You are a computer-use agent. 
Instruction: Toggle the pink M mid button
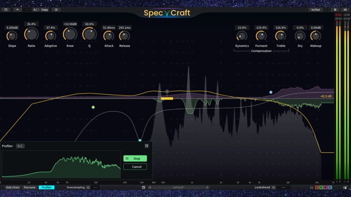click(x=326, y=187)
